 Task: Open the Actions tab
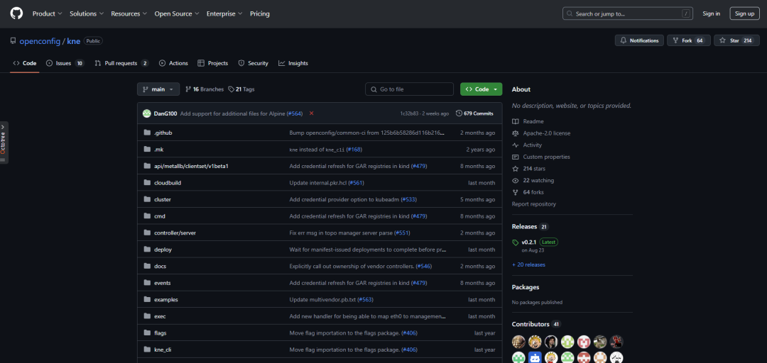pyautogui.click(x=173, y=63)
